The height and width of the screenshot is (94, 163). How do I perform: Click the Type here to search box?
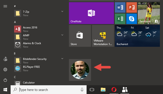49,90
